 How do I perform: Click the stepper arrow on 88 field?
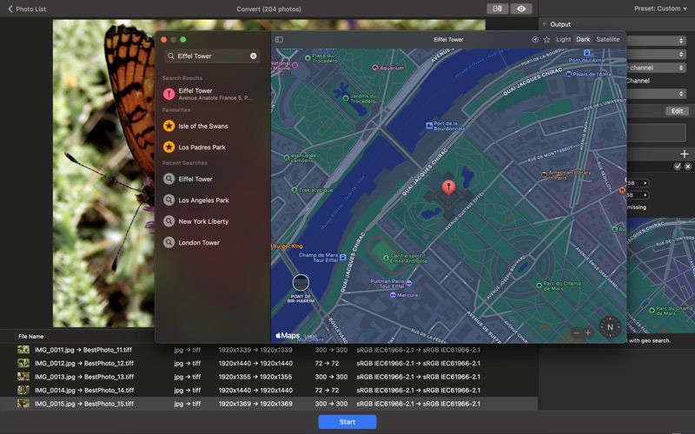click(645, 194)
